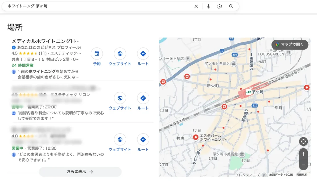Click the 予約 calendar icon for メディカルホワイトニング
This screenshot has height=181, width=317.
coord(97,54)
